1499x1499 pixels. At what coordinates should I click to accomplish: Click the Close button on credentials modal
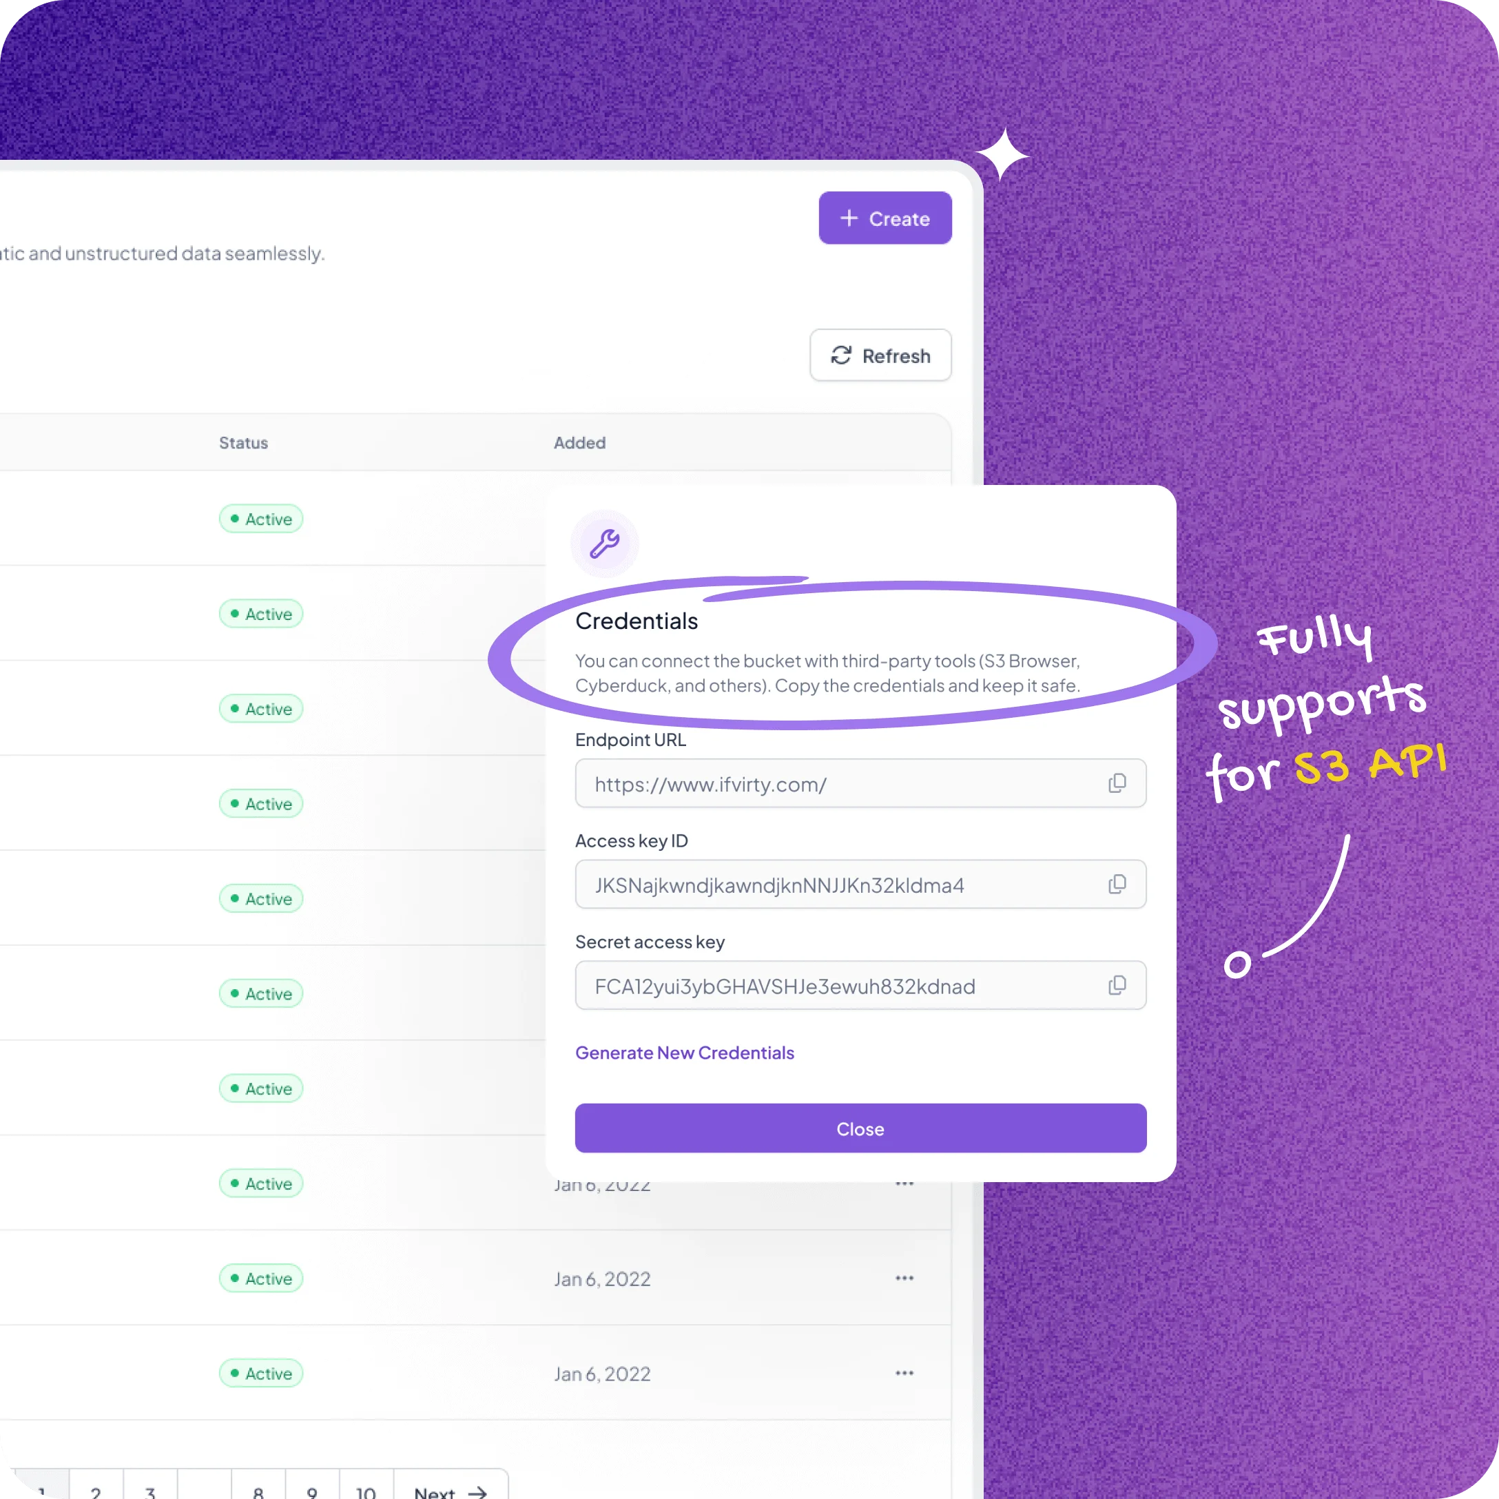point(859,1128)
